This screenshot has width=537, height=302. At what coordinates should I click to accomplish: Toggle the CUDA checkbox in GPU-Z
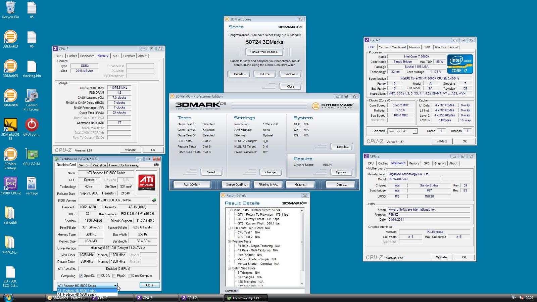pyautogui.click(x=99, y=276)
